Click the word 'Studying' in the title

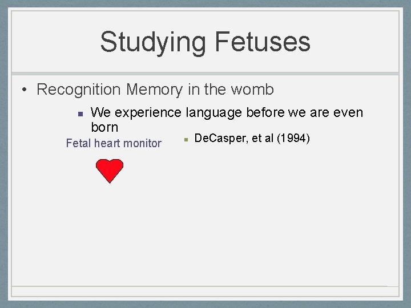pyautogui.click(x=152, y=42)
